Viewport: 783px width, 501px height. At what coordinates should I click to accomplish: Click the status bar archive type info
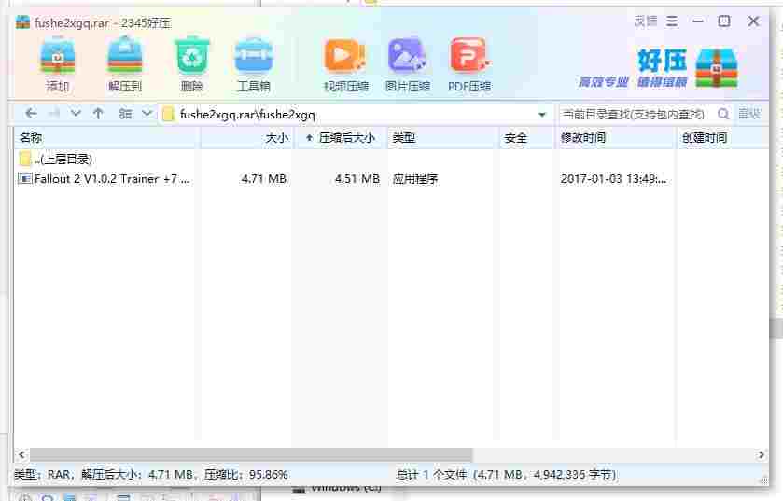coord(151,474)
